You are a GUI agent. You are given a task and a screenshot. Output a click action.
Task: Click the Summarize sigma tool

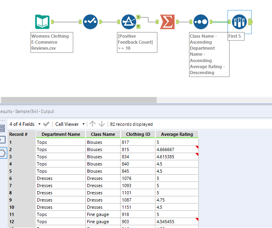coord(167,22)
